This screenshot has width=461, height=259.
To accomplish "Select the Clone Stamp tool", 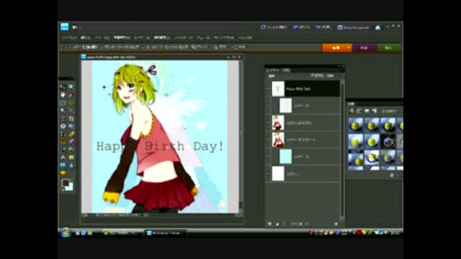I will click(x=62, y=141).
